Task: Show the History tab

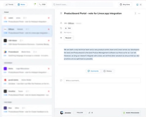Action: tap(107, 71)
